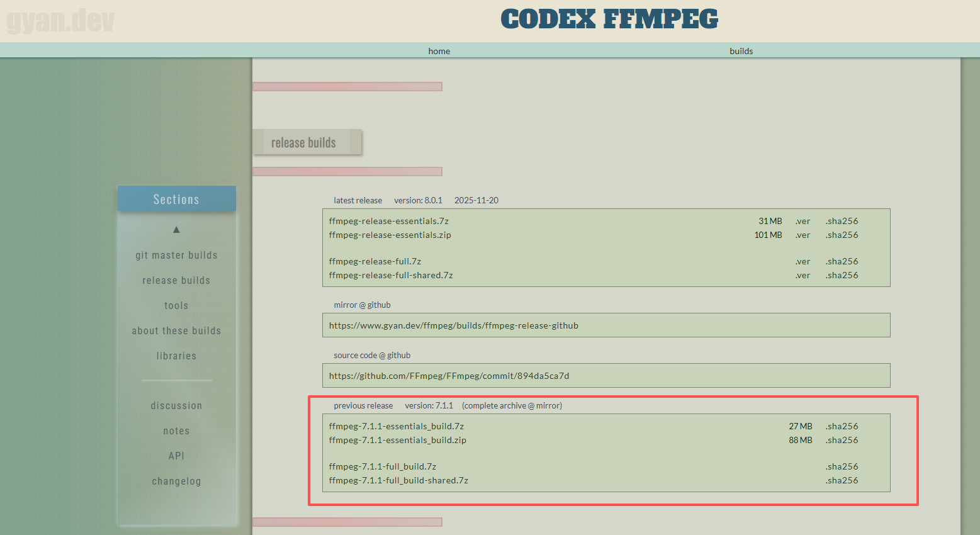The width and height of the screenshot is (980, 535).
Task: Open the builds navigation tab
Action: (x=741, y=51)
